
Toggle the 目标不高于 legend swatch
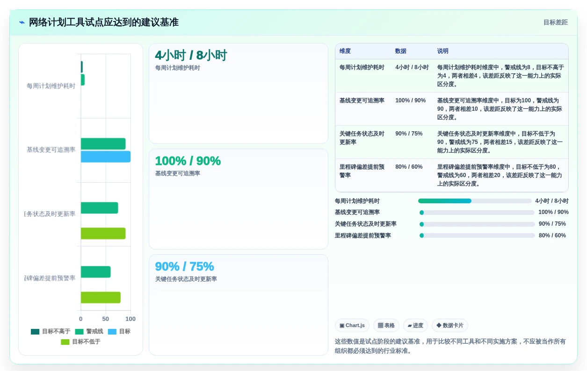coord(35,331)
